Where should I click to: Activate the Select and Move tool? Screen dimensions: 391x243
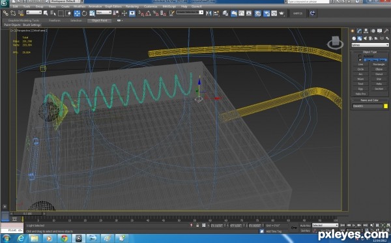click(x=77, y=13)
